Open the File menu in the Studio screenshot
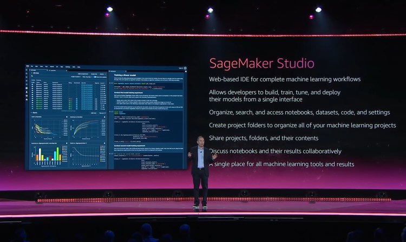The width and height of the screenshot is (406, 242). [32, 66]
